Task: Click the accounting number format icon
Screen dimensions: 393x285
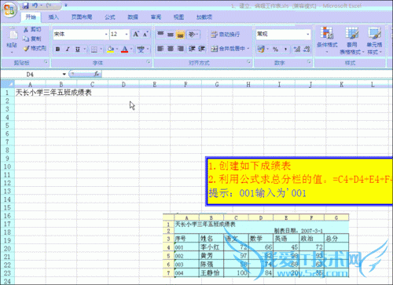Action: click(261, 49)
